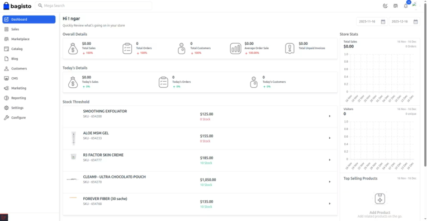This screenshot has height=221, width=427.
Task: Open the storefront shop icon
Action: 395,6
